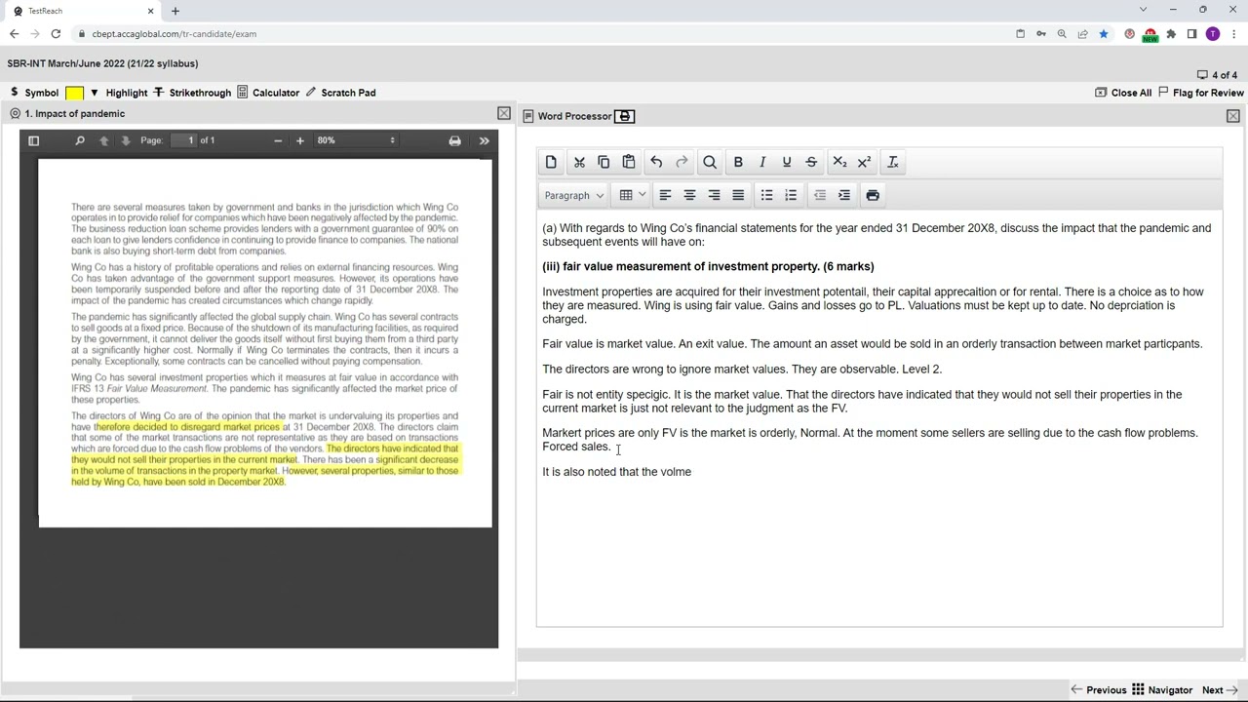
Task: Insert a bullet list
Action: tap(766, 195)
